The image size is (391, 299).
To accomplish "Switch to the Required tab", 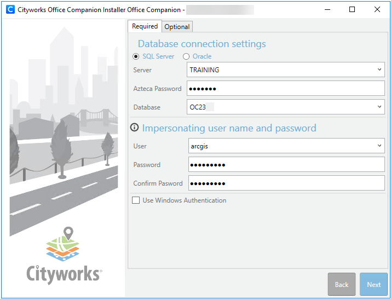I will pyautogui.click(x=145, y=26).
